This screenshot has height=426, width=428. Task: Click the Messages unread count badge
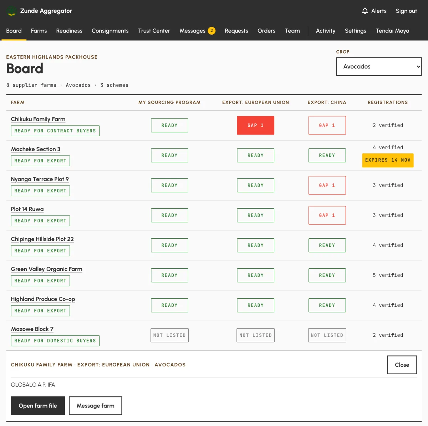click(212, 31)
